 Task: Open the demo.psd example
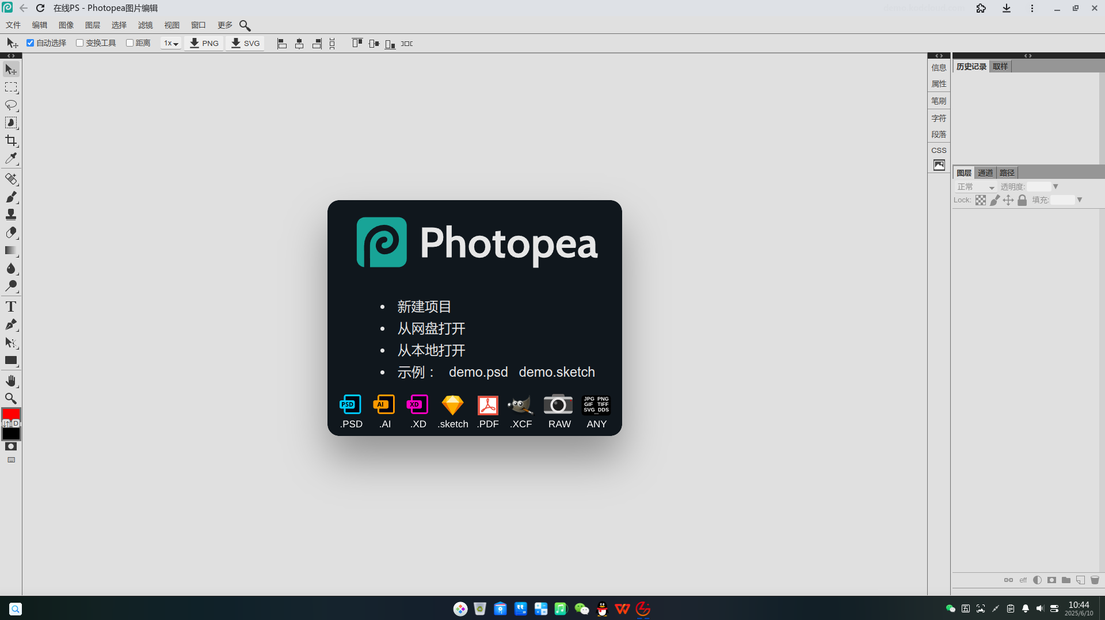(x=478, y=372)
